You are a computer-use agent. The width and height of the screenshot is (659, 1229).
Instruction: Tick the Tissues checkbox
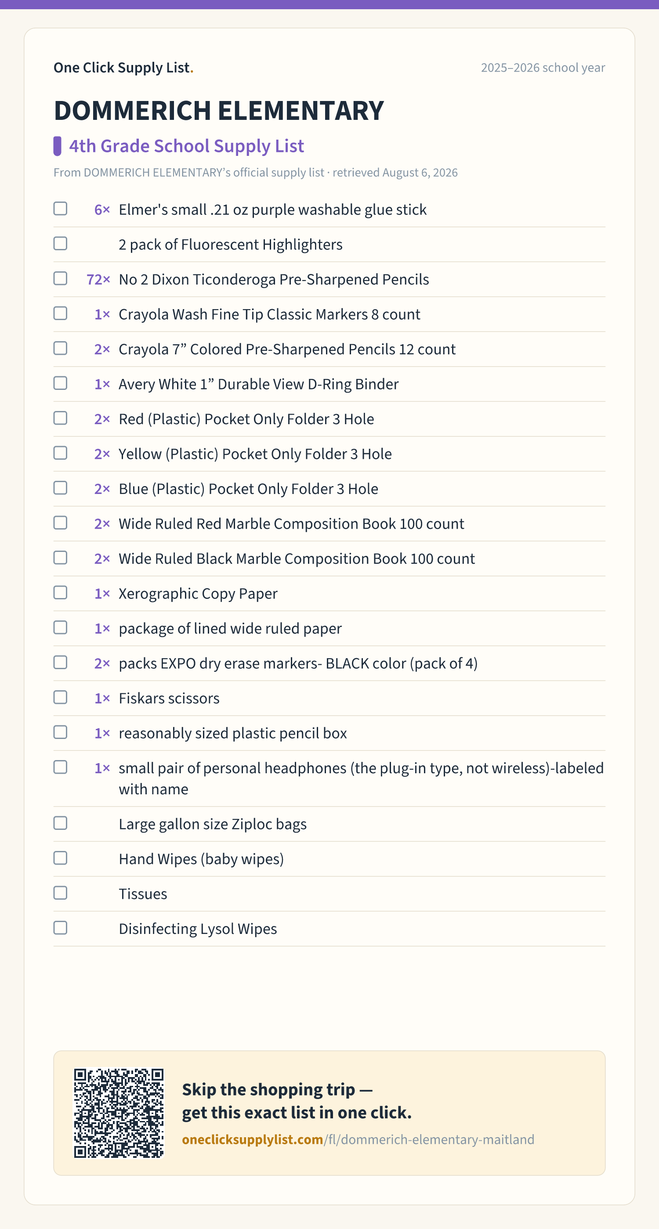point(60,893)
